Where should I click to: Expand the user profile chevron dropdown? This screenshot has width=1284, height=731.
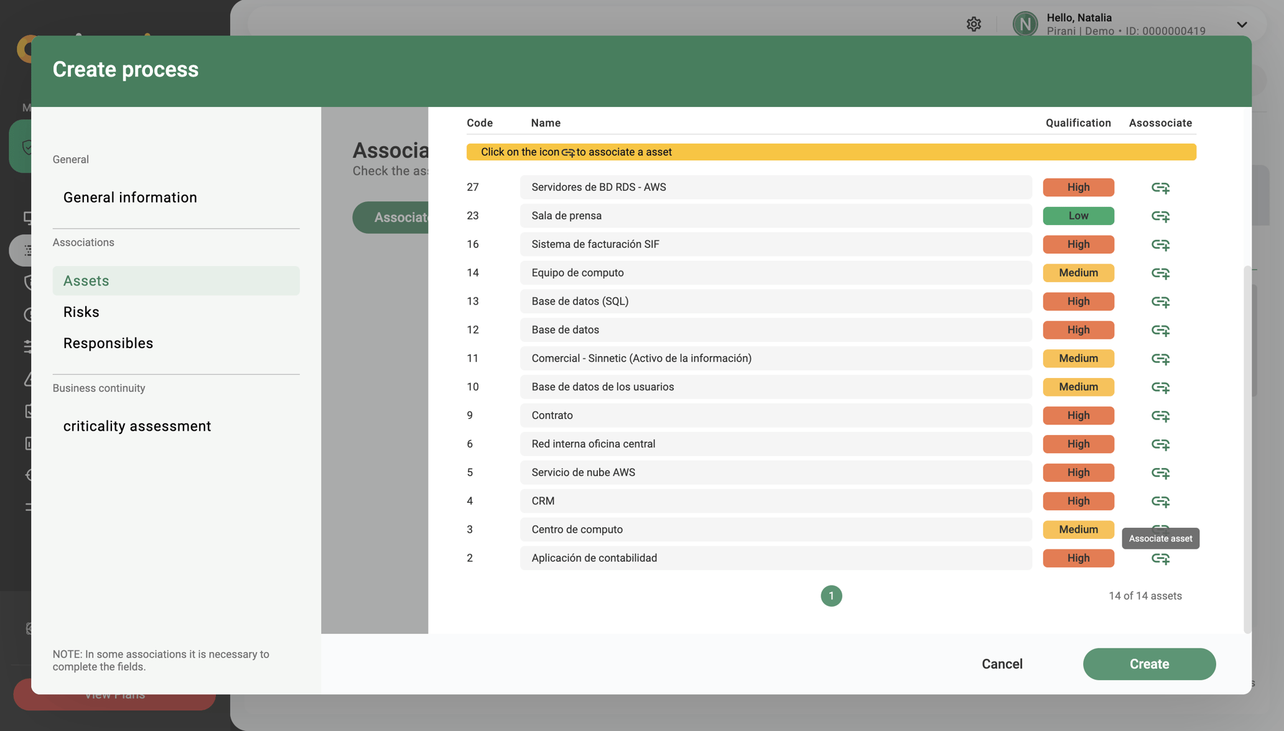(x=1242, y=24)
